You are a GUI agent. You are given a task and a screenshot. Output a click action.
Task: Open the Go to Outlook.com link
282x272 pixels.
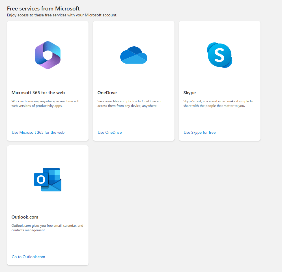28,257
